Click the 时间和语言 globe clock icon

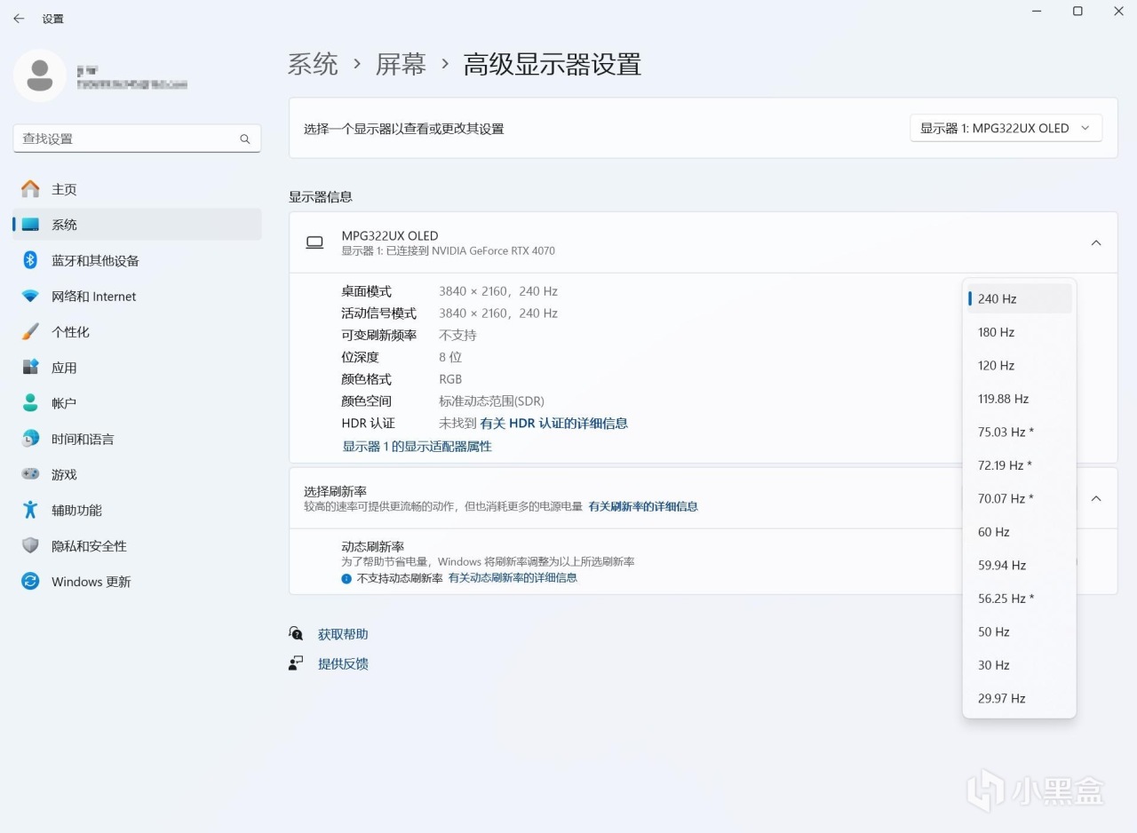coord(30,439)
